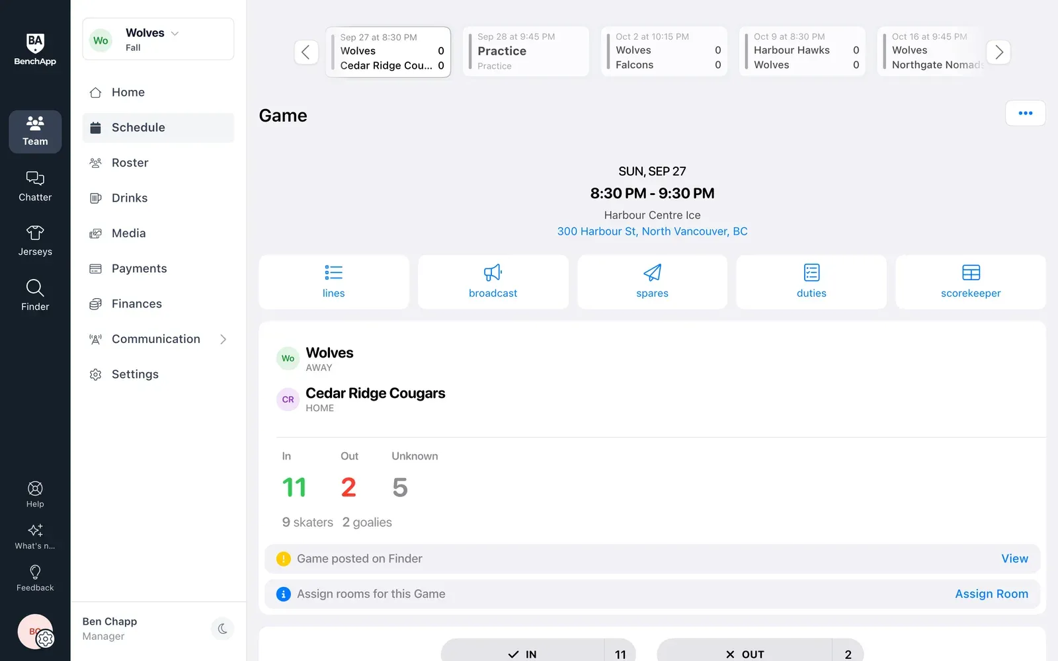The height and width of the screenshot is (661, 1058).
Task: Open the lines card
Action: (334, 282)
